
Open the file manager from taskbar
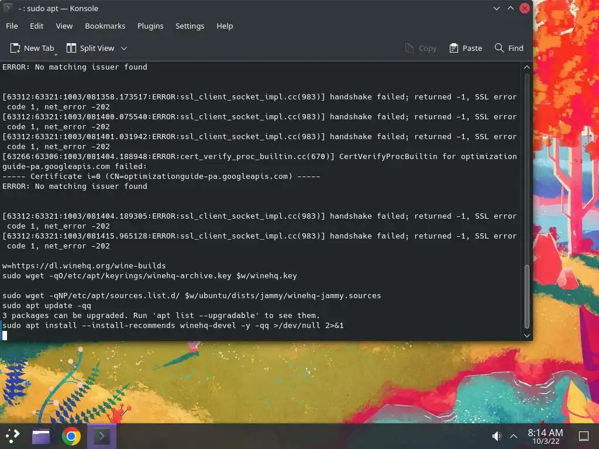41,436
